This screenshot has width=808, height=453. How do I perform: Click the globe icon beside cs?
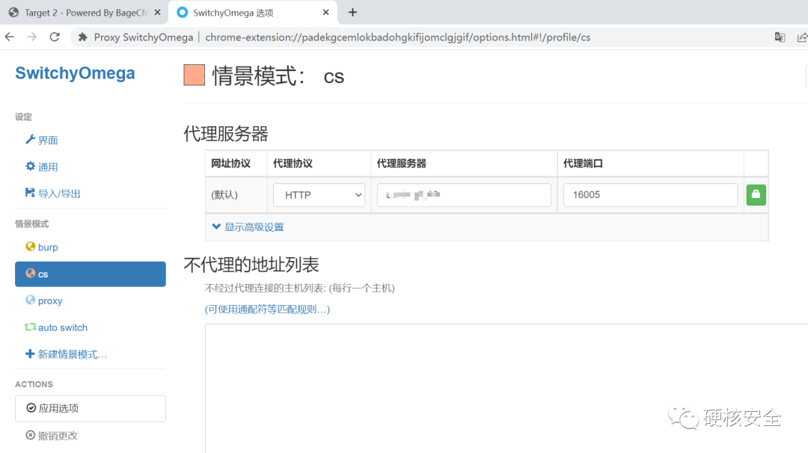(x=31, y=274)
